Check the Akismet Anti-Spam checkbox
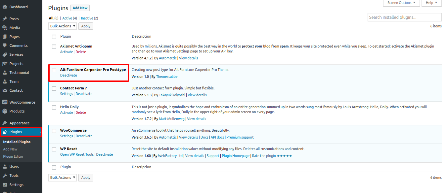The image size is (447, 193). (x=54, y=47)
